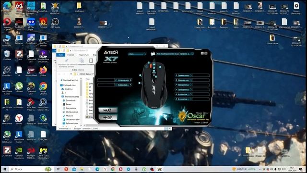307x173 pixels.
Task: Open the book icon in Oscar editor header
Action: 153,54
